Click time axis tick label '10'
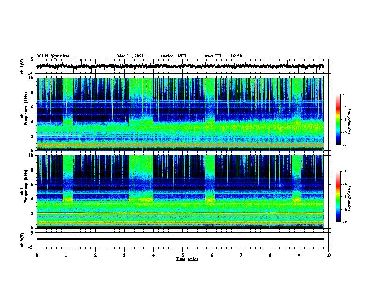 tap(328, 255)
